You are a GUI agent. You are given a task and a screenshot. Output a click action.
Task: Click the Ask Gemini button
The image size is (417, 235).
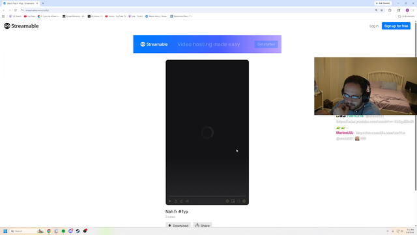383,3
